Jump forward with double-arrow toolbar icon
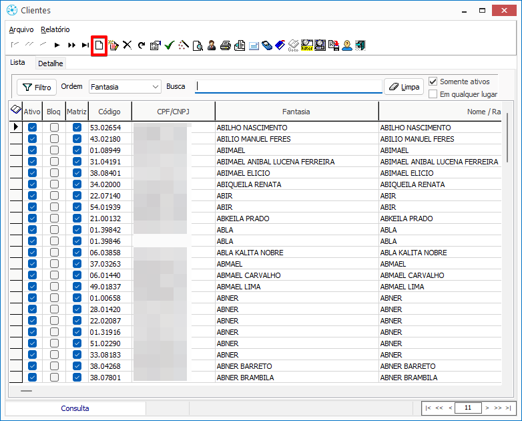This screenshot has height=421, width=522. tap(71, 45)
